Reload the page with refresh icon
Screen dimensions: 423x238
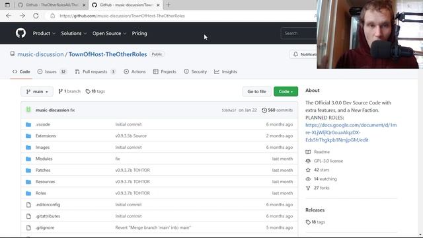36,16
